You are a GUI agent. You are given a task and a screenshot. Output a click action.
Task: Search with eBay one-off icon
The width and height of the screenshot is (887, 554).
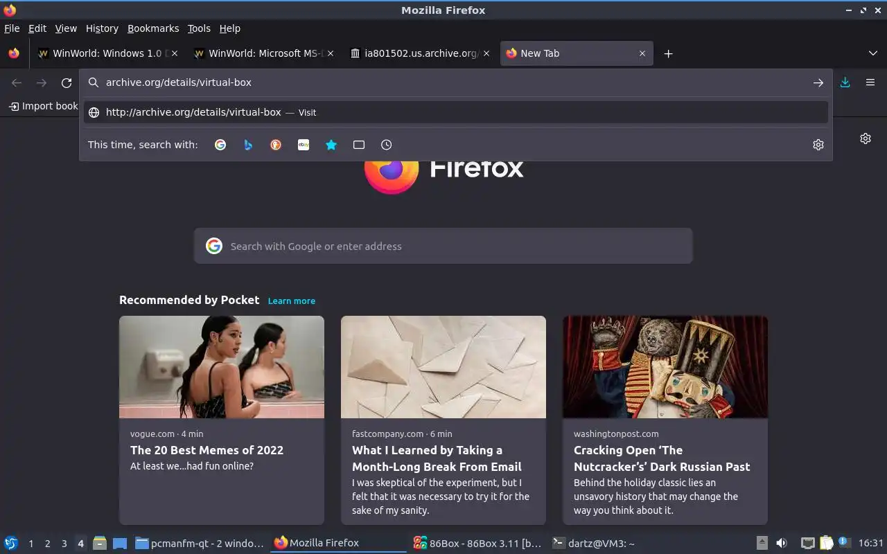[304, 145]
